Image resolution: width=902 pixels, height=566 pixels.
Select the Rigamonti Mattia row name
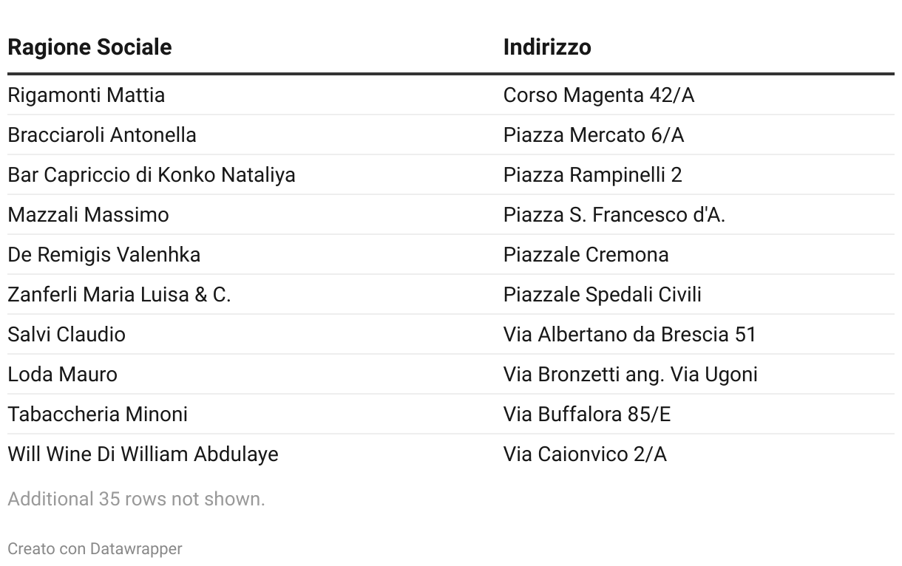click(x=87, y=95)
